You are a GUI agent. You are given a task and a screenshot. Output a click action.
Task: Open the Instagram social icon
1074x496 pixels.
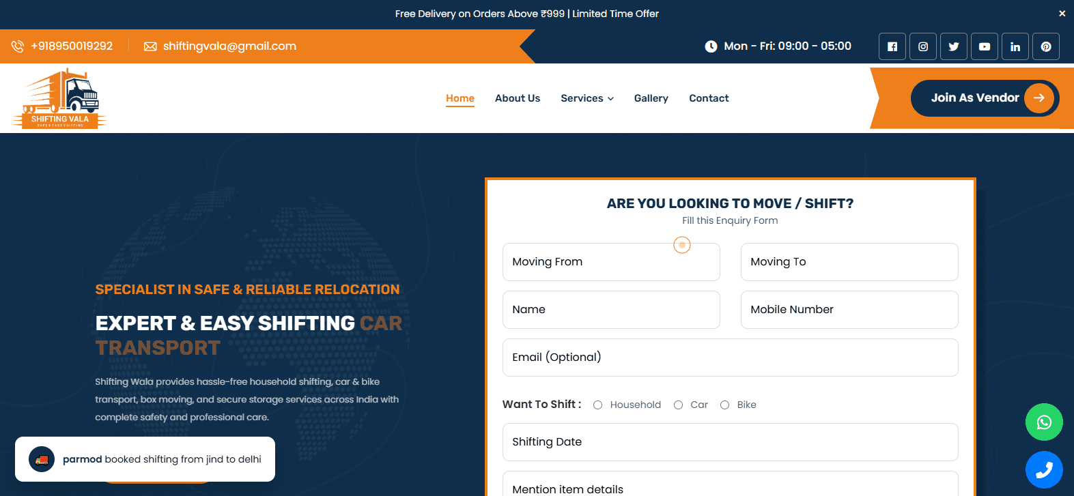(923, 46)
